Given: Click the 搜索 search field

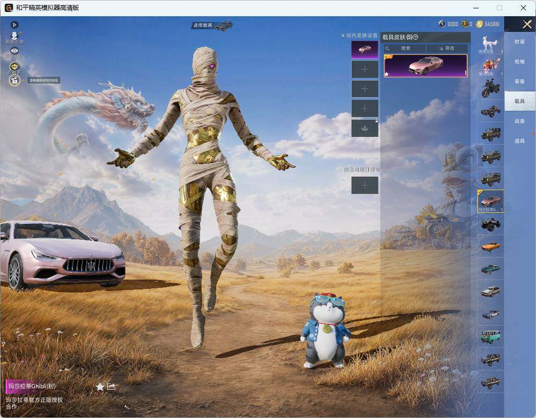Looking at the screenshot, I should pyautogui.click(x=405, y=48).
